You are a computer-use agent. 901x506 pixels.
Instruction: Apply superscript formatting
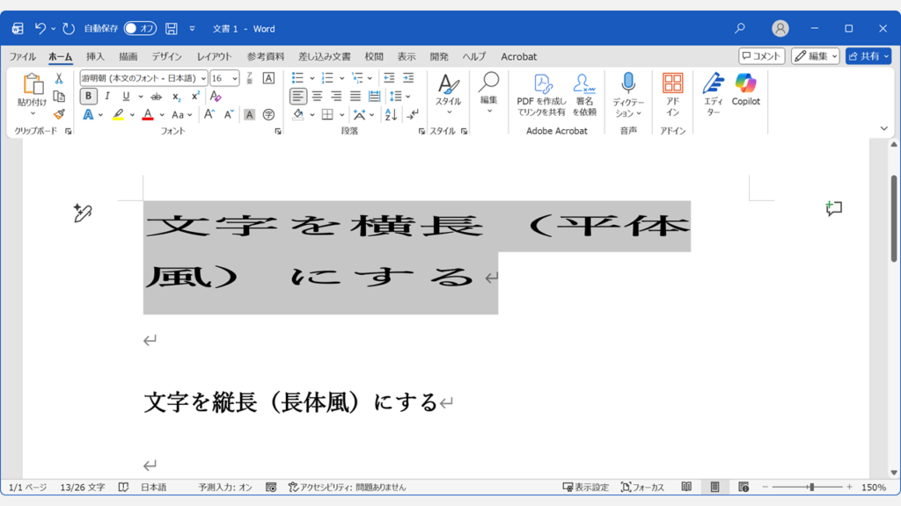(x=195, y=96)
